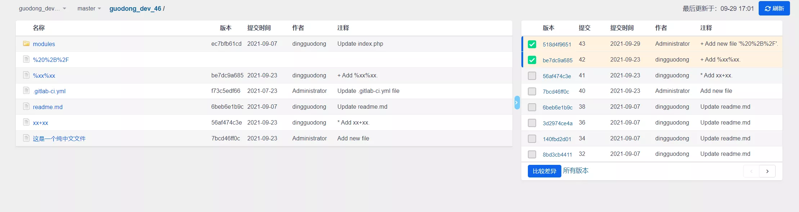Check commit 8bd3cb4411 checkbox
This screenshot has width=799, height=212.
(532, 154)
